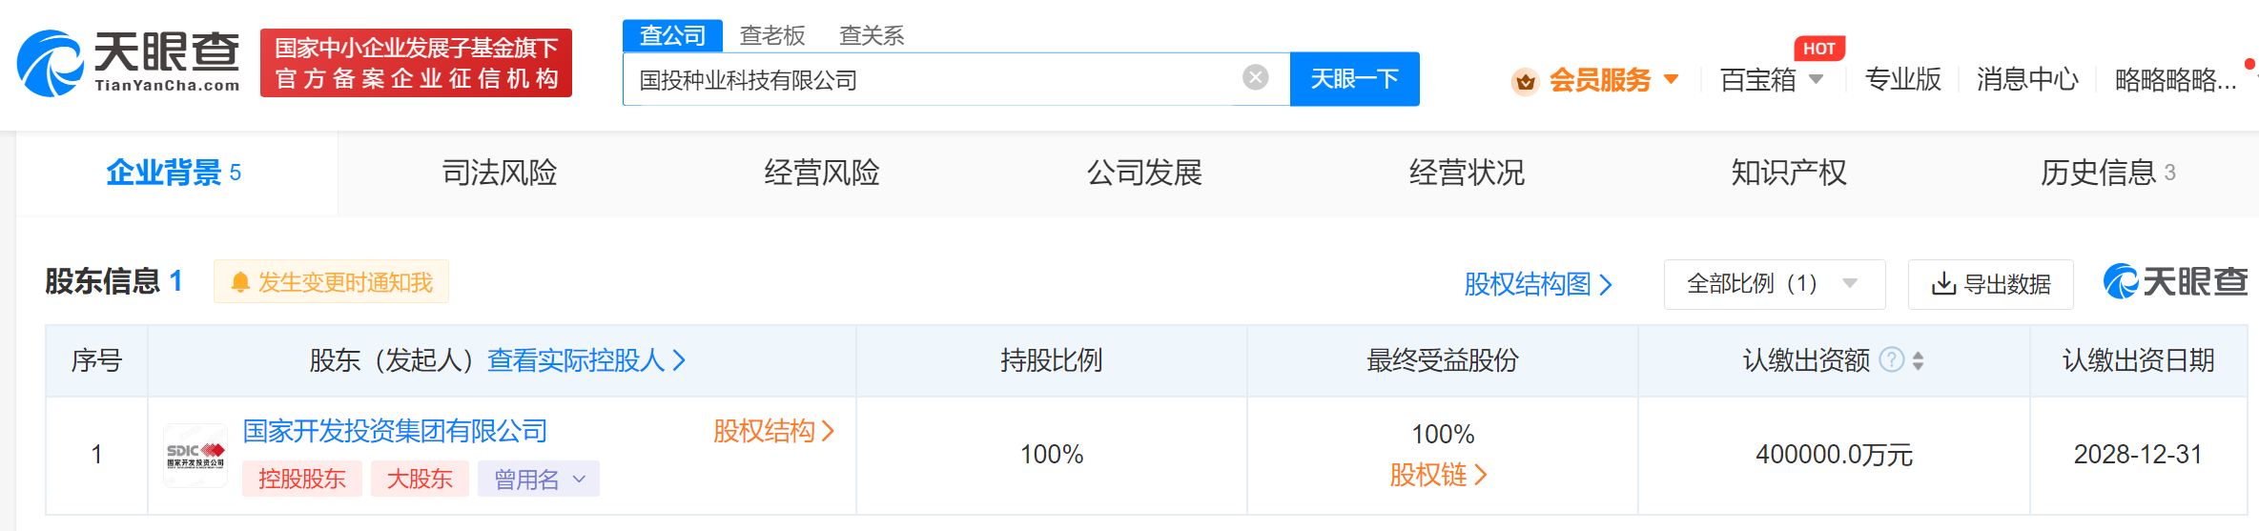Sort by 认缴出资额 using the sort arrows
The height and width of the screenshot is (531, 2259).
(1918, 360)
